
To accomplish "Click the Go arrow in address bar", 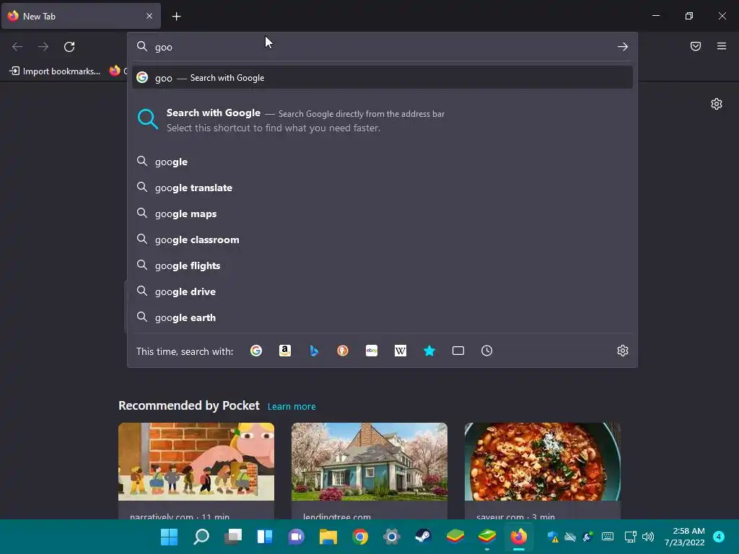I will (623, 47).
